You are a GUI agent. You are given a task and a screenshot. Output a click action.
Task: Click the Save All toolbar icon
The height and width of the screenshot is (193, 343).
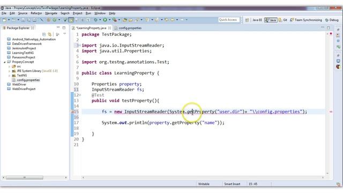click(x=28, y=20)
